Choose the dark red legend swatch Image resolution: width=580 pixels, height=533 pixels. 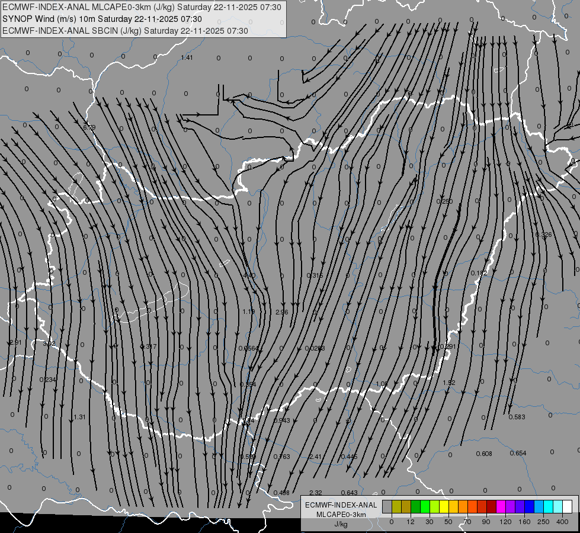pos(491,506)
